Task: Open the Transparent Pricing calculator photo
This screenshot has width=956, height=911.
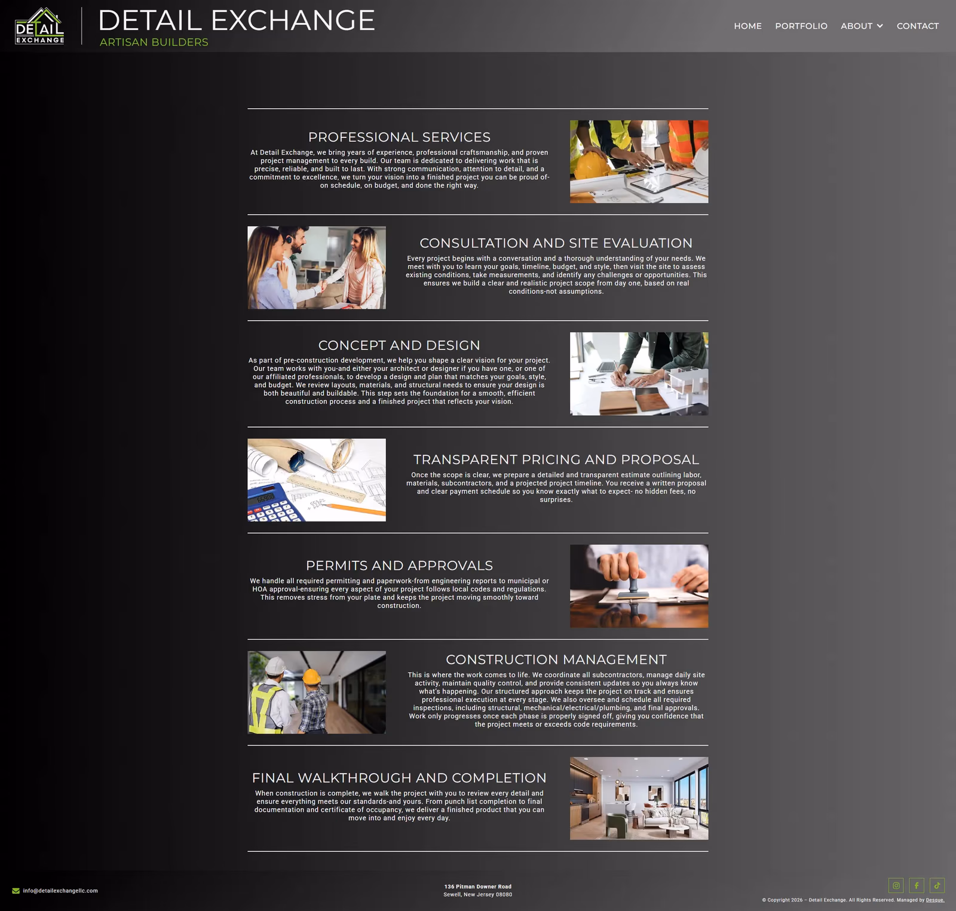Action: tap(317, 480)
